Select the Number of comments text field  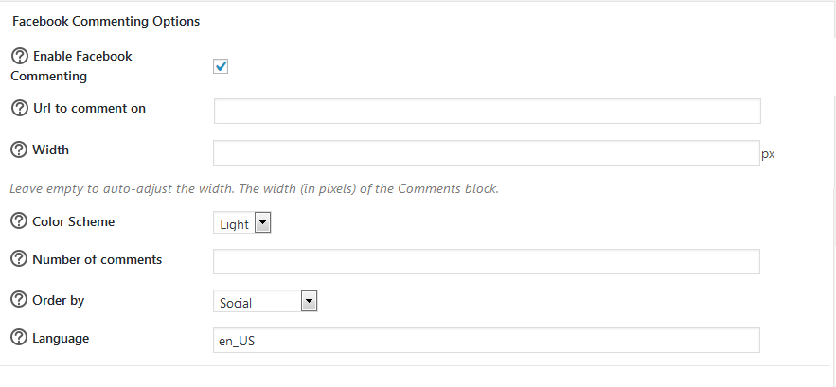coord(487,262)
